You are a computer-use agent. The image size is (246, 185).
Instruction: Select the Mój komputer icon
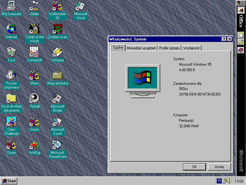[11, 6]
